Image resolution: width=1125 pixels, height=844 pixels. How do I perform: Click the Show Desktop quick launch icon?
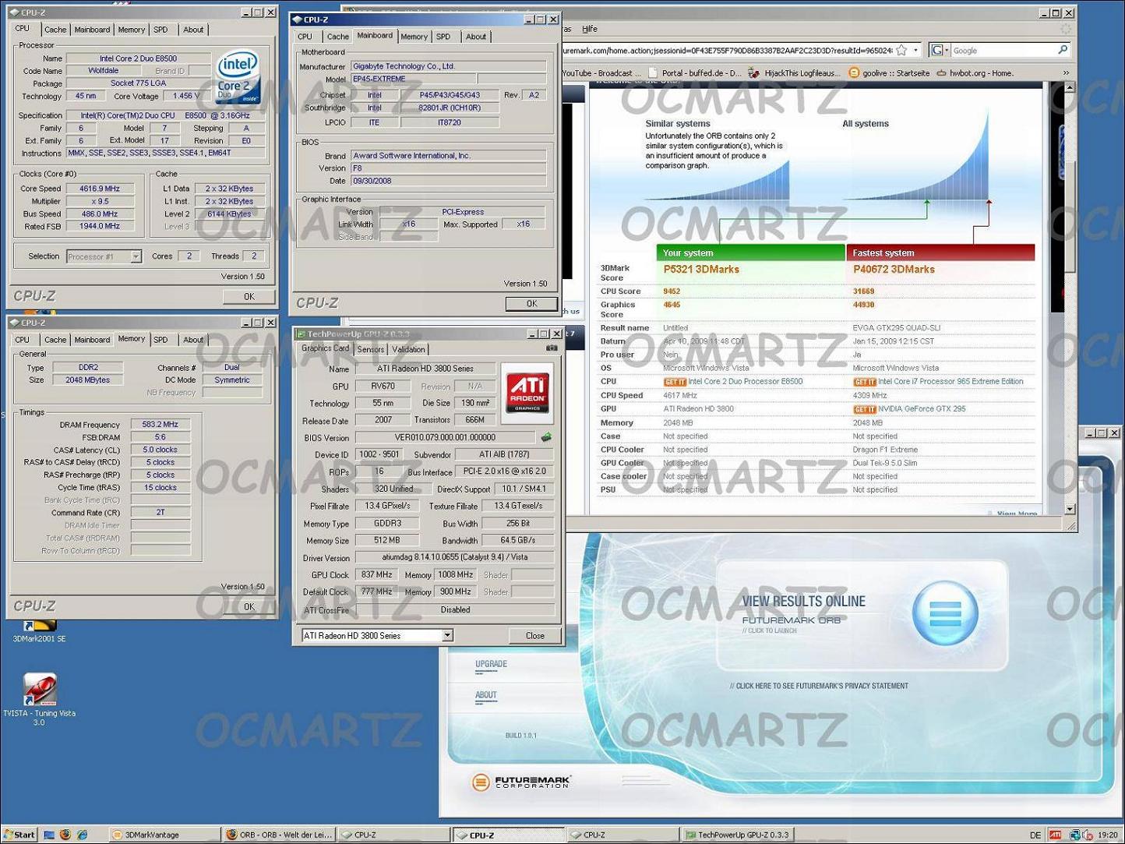coord(48,835)
